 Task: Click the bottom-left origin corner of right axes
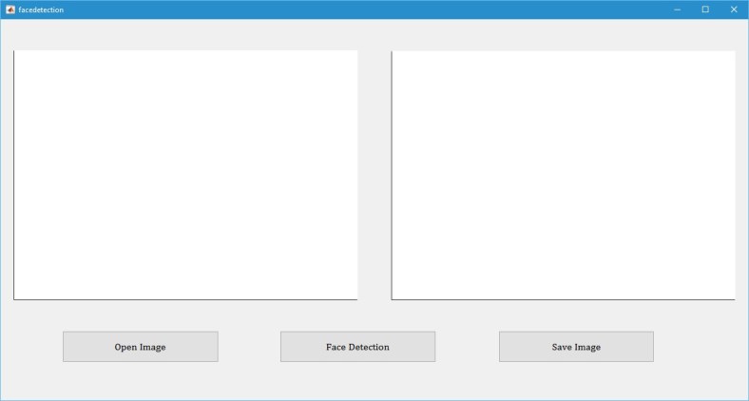[392, 299]
